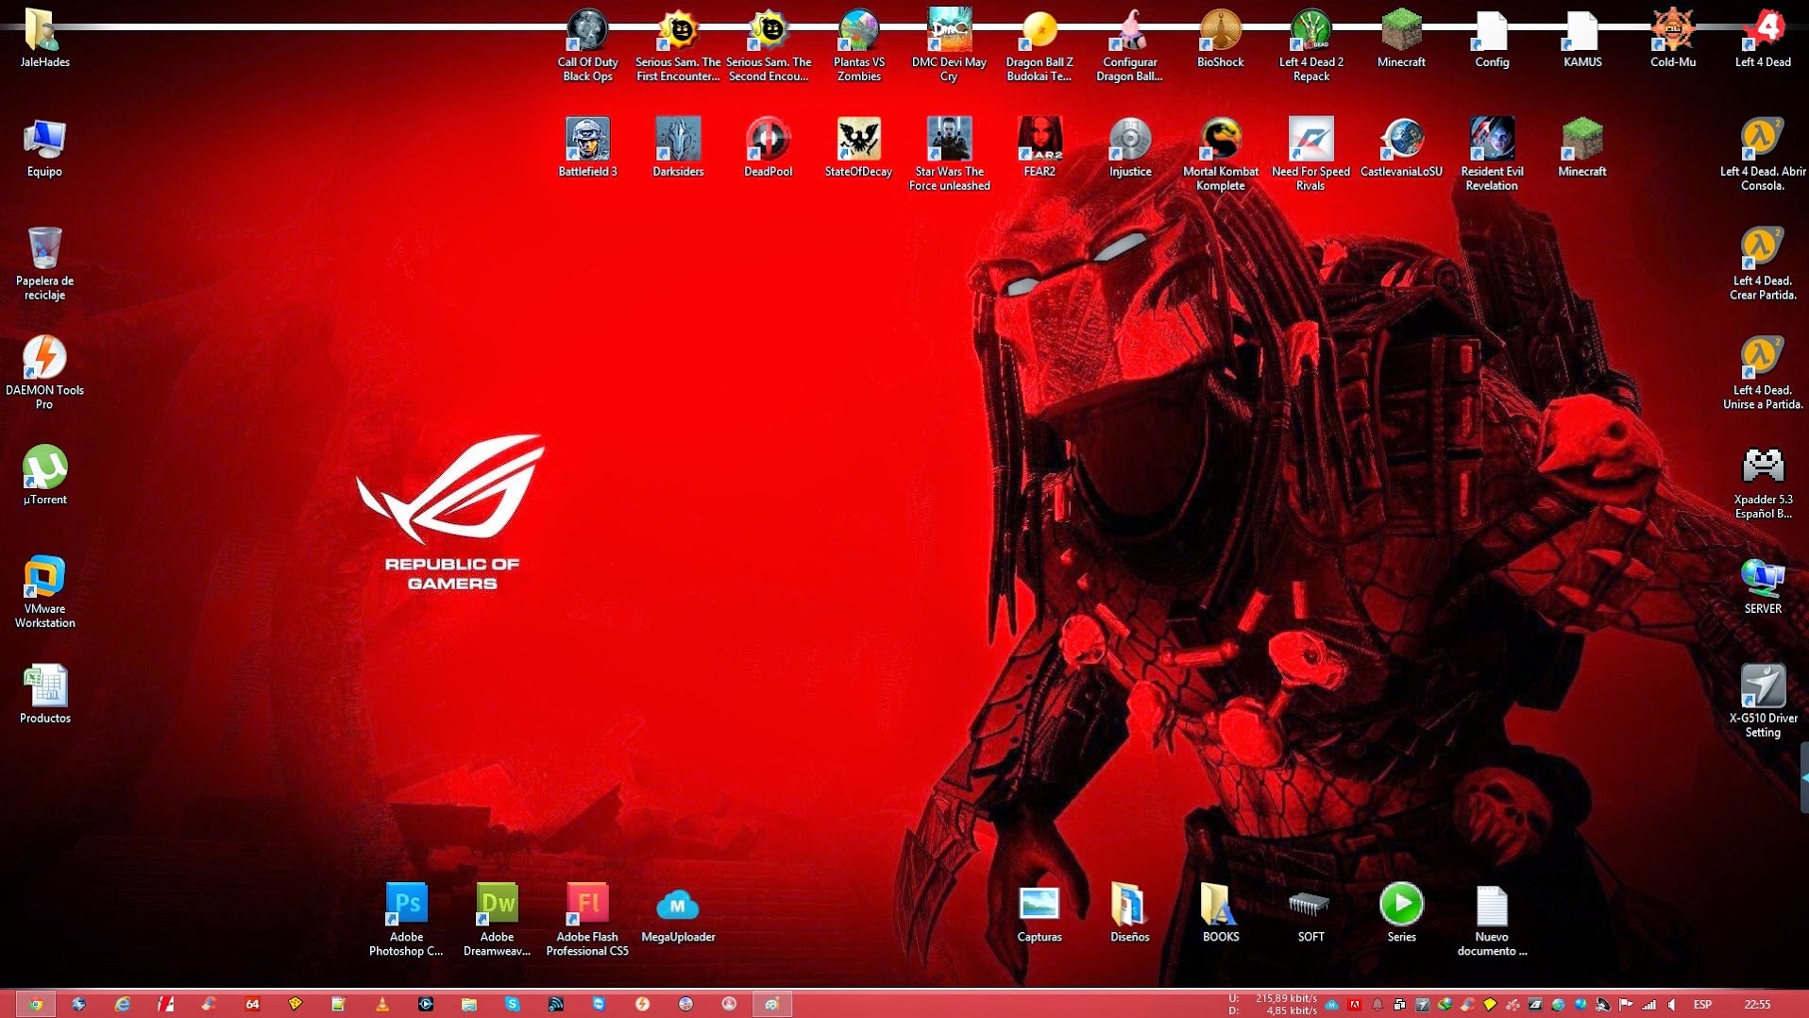This screenshot has height=1018, width=1809.
Task: Launch DAEMON Tools Pro
Action: click(44, 372)
